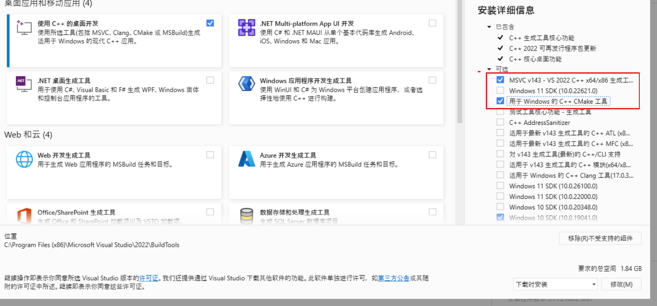Click the Windows 应用程序开发生成工具 icon
The width and height of the screenshot is (657, 306).
(x=247, y=83)
